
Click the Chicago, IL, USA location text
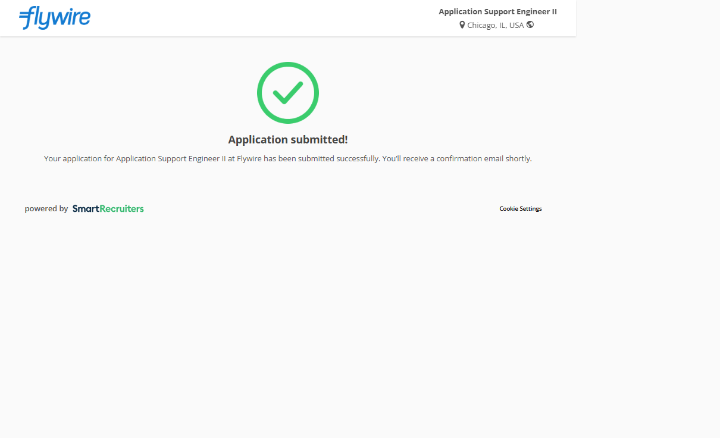pyautogui.click(x=495, y=26)
